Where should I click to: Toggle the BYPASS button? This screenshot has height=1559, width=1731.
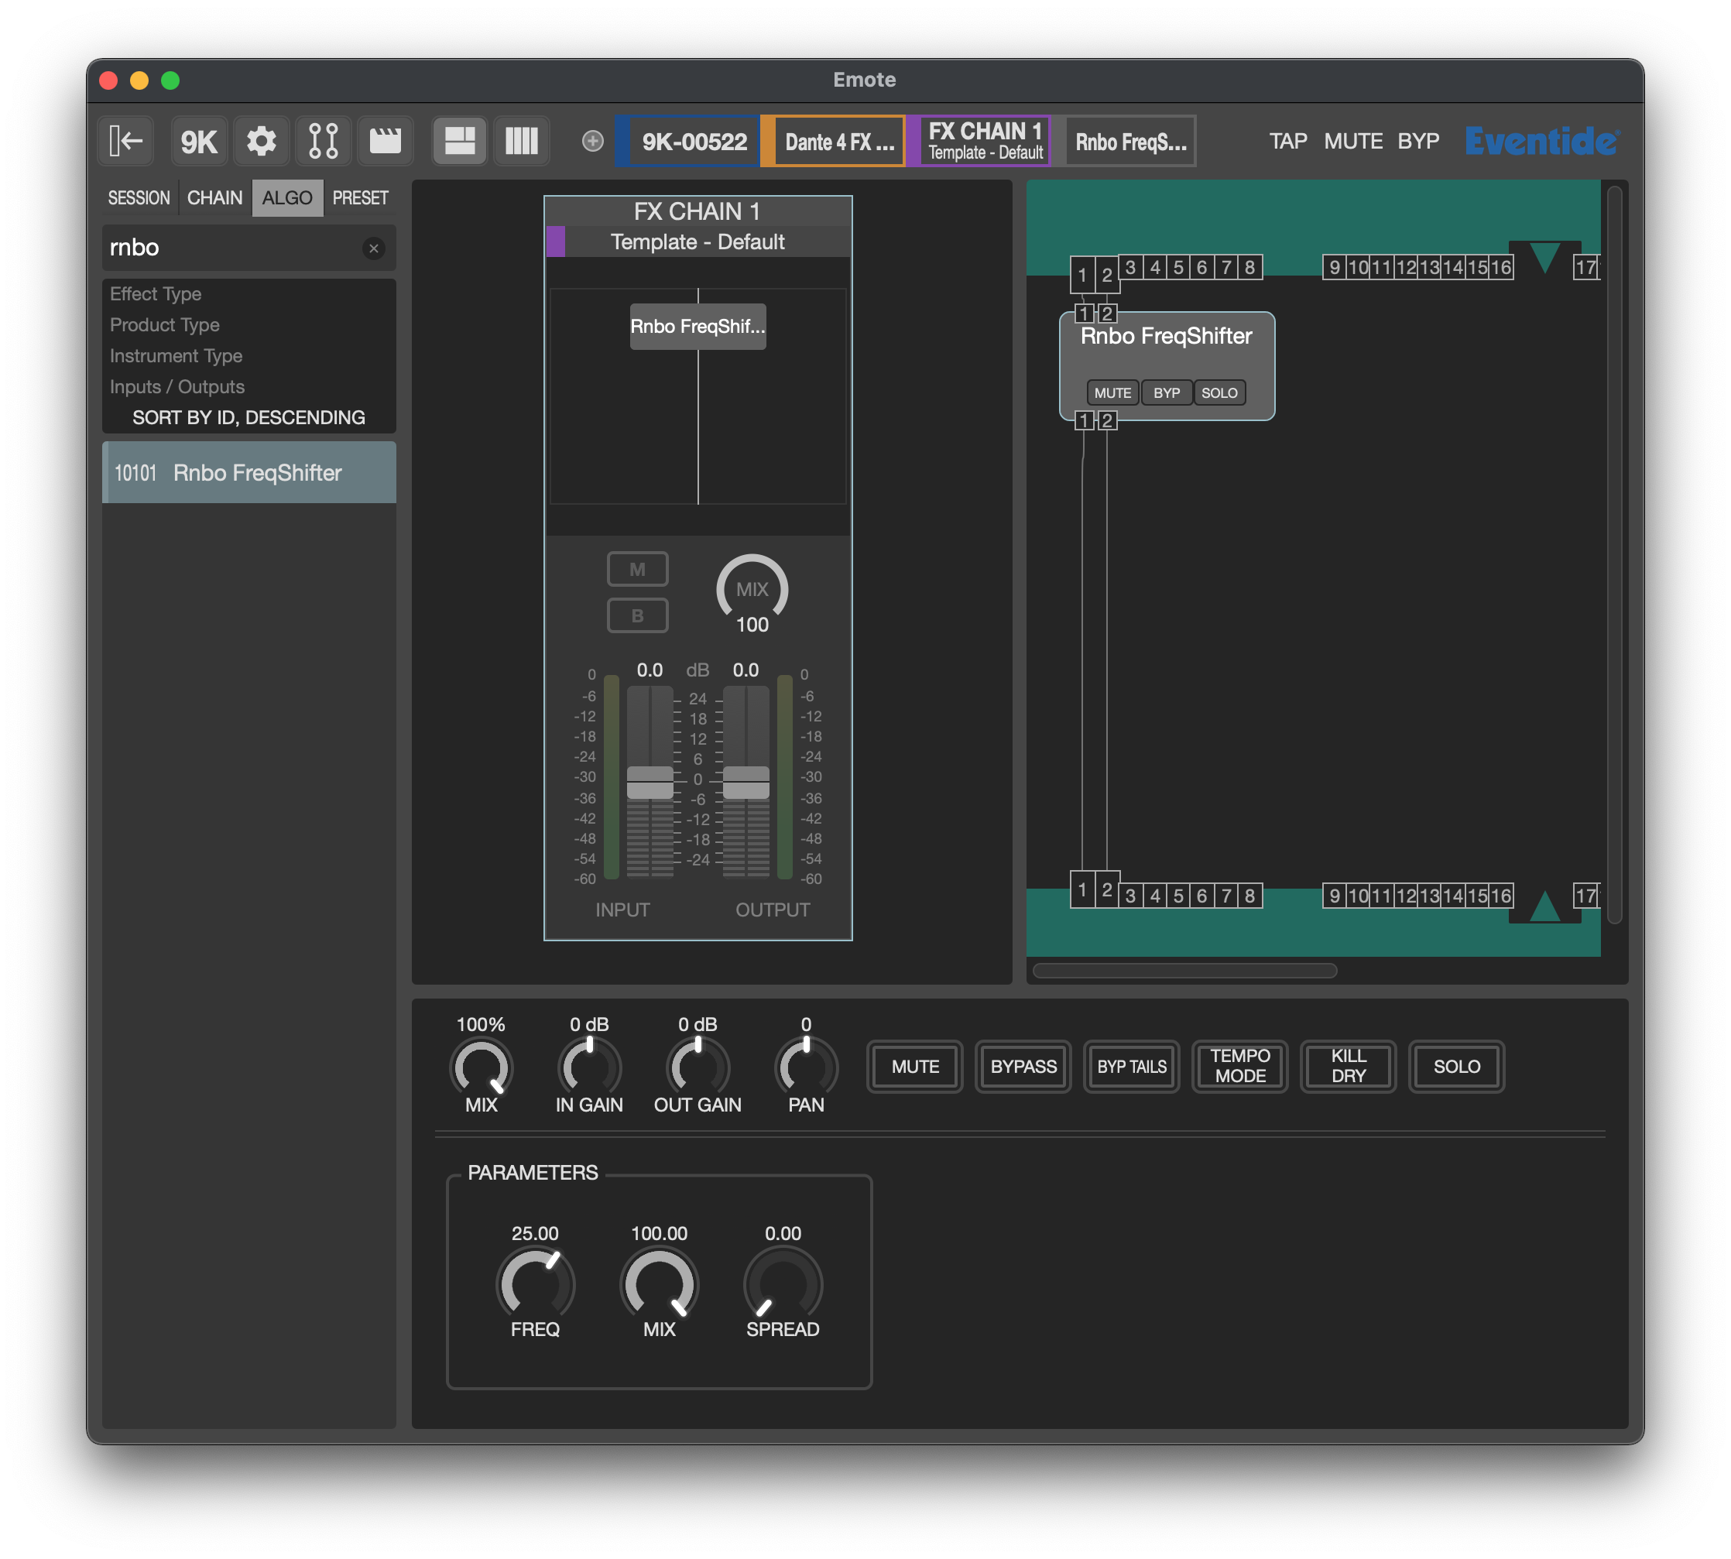[x=1023, y=1067]
